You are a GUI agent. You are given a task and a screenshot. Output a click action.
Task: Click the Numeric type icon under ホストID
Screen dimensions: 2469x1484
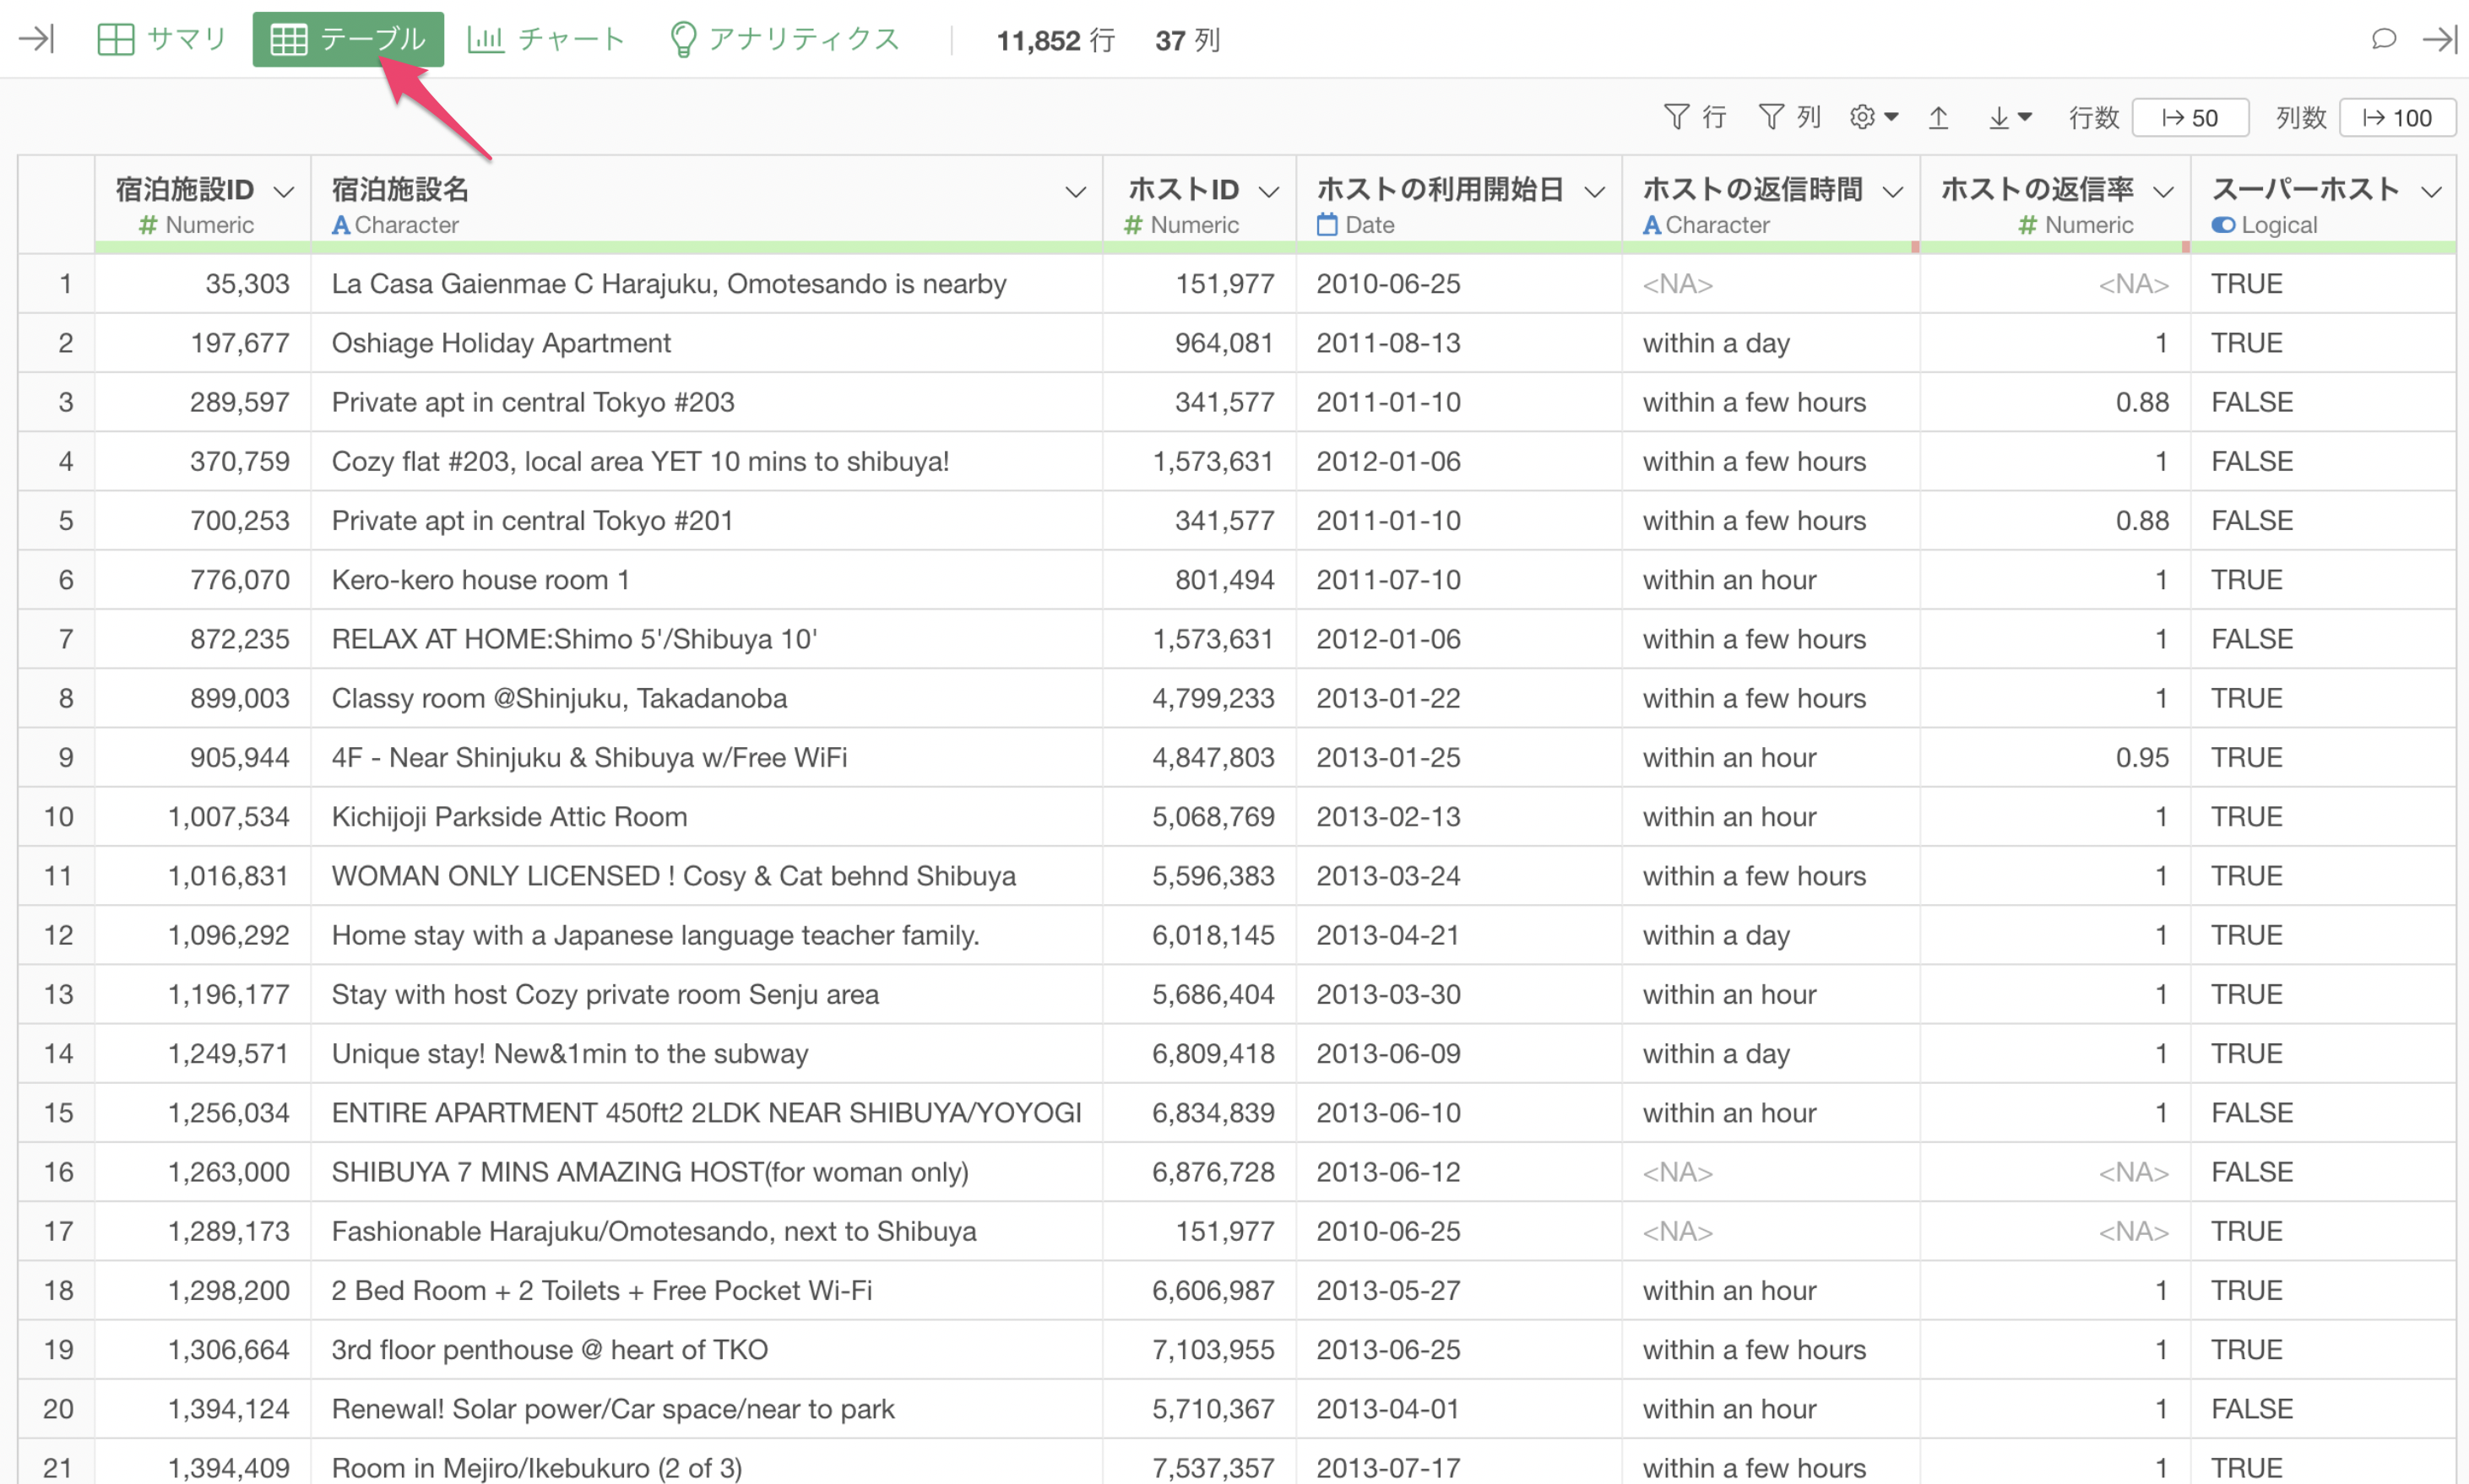click(x=1133, y=225)
